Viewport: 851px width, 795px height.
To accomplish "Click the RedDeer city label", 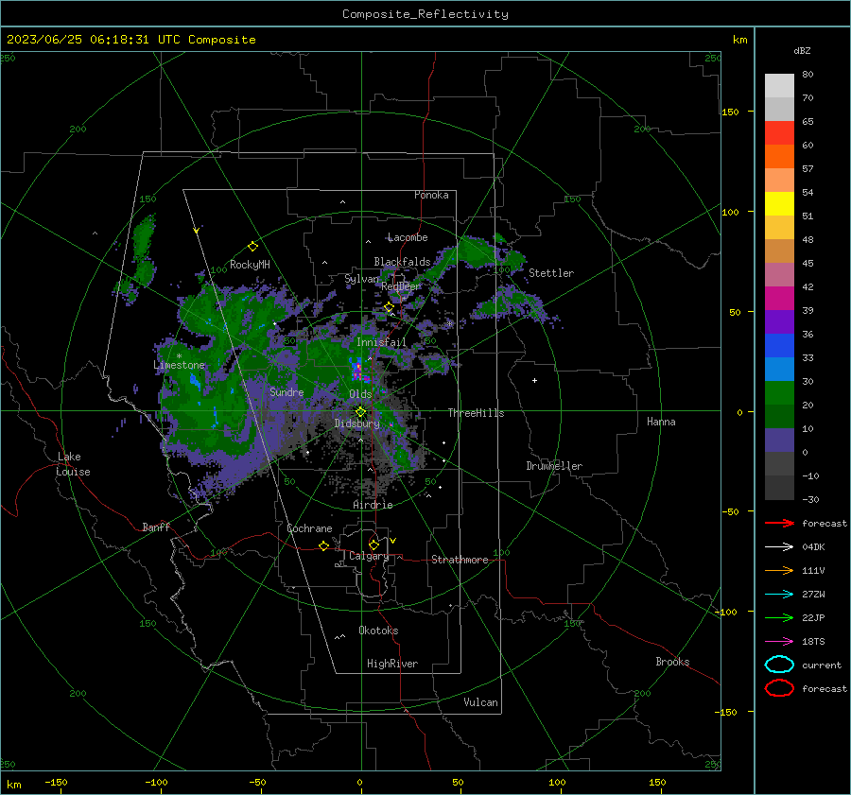I will pyautogui.click(x=401, y=286).
